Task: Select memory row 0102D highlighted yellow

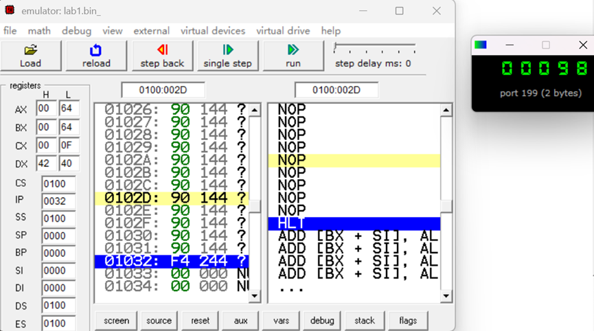Action: pyautogui.click(x=172, y=198)
